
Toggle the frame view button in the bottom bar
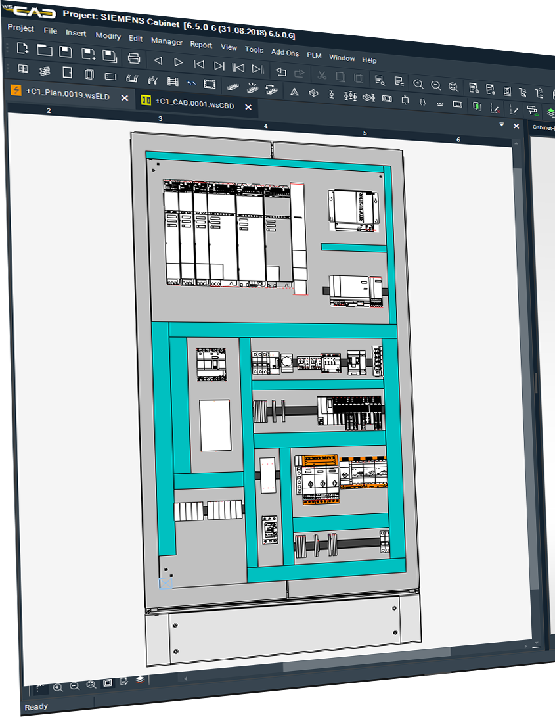coord(108,683)
